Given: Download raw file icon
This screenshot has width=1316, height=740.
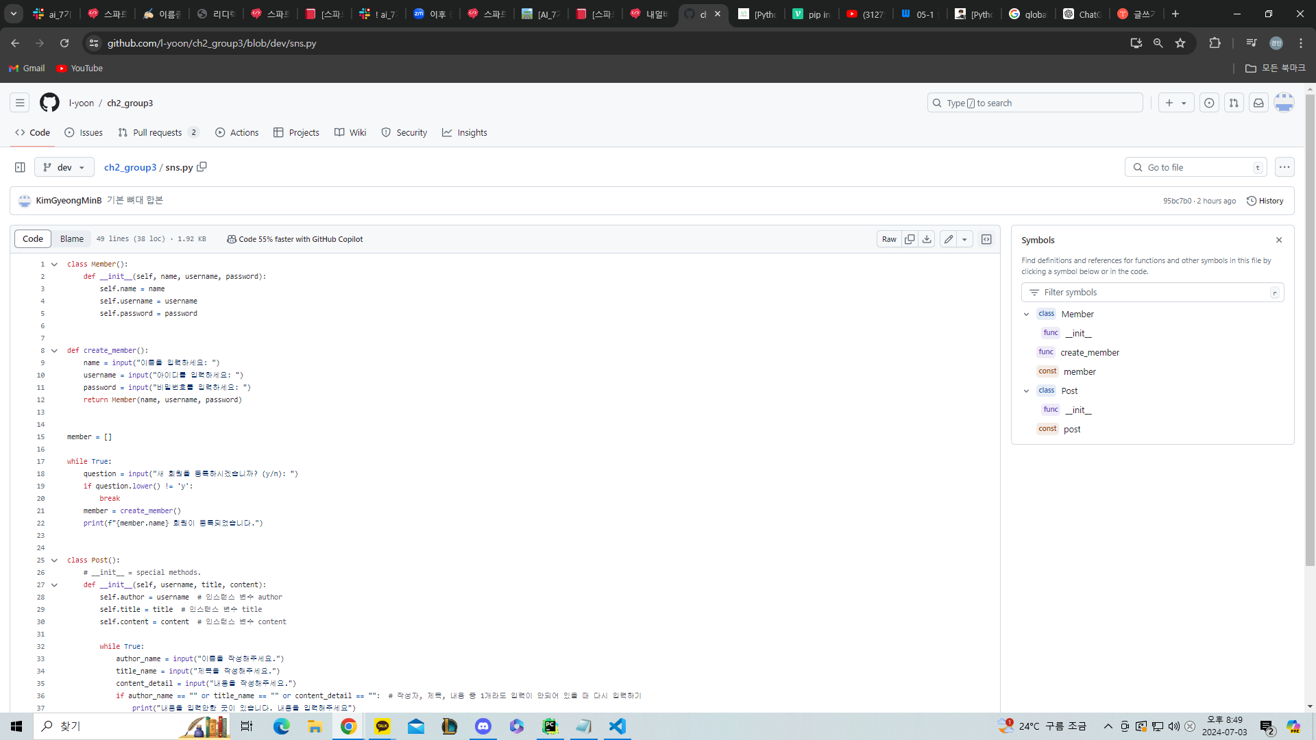Looking at the screenshot, I should pyautogui.click(x=927, y=239).
